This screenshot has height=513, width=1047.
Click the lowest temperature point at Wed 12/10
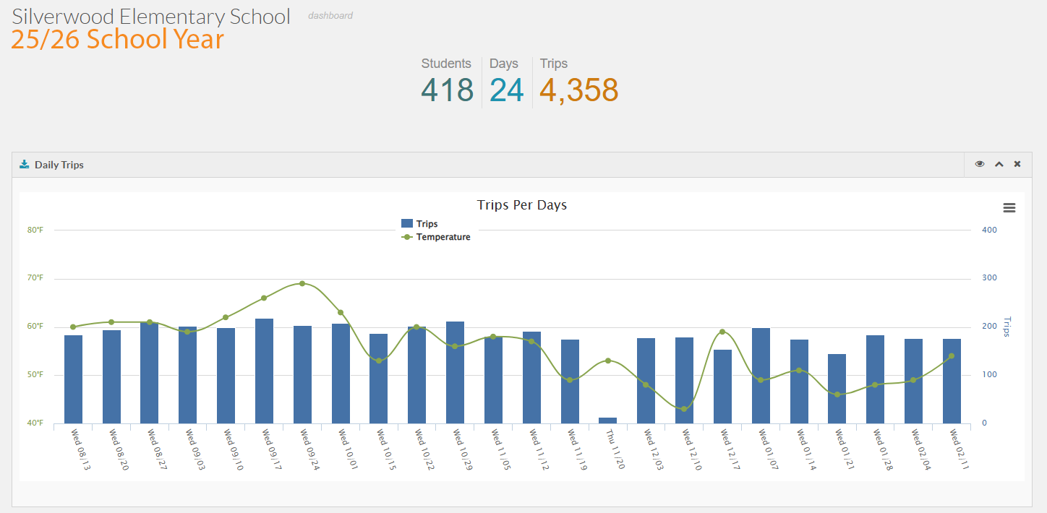point(684,409)
